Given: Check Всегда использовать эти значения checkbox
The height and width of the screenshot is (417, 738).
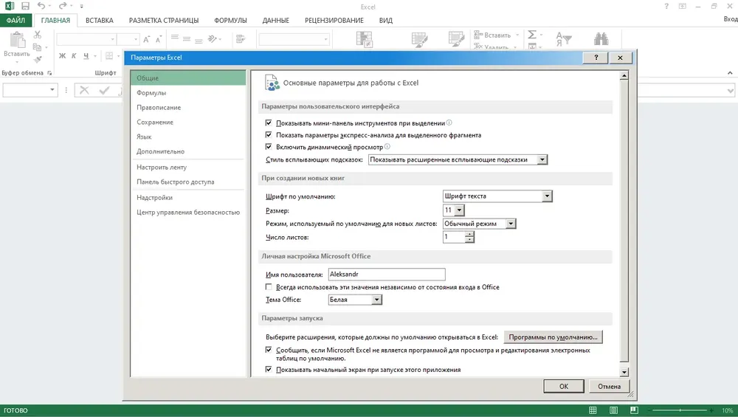Looking at the screenshot, I should [x=269, y=286].
